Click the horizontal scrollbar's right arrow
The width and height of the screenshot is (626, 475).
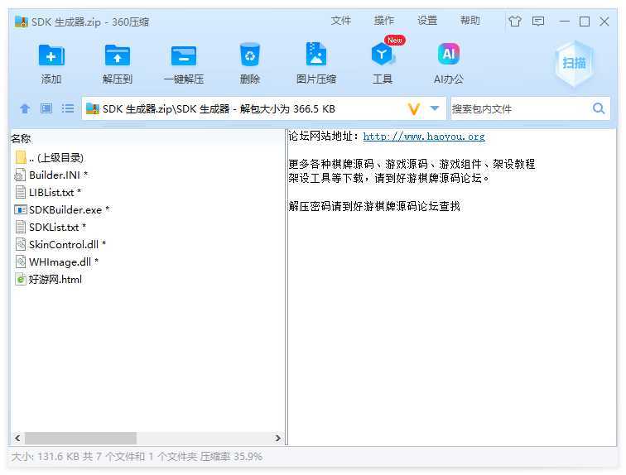278,439
